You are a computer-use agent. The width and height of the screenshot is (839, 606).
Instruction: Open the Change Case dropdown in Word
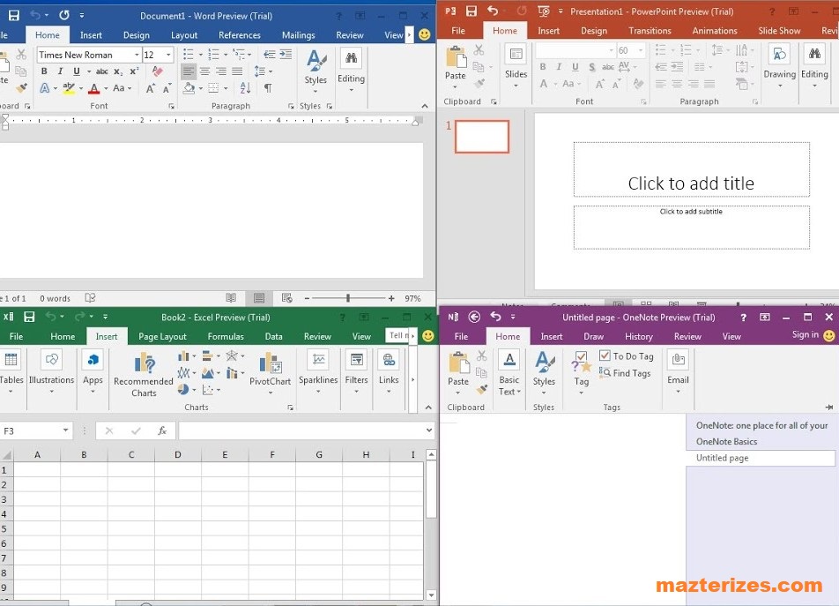122,88
